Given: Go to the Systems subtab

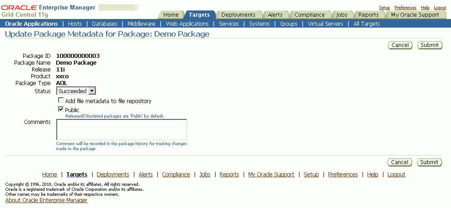Looking at the screenshot, I should [x=260, y=24].
